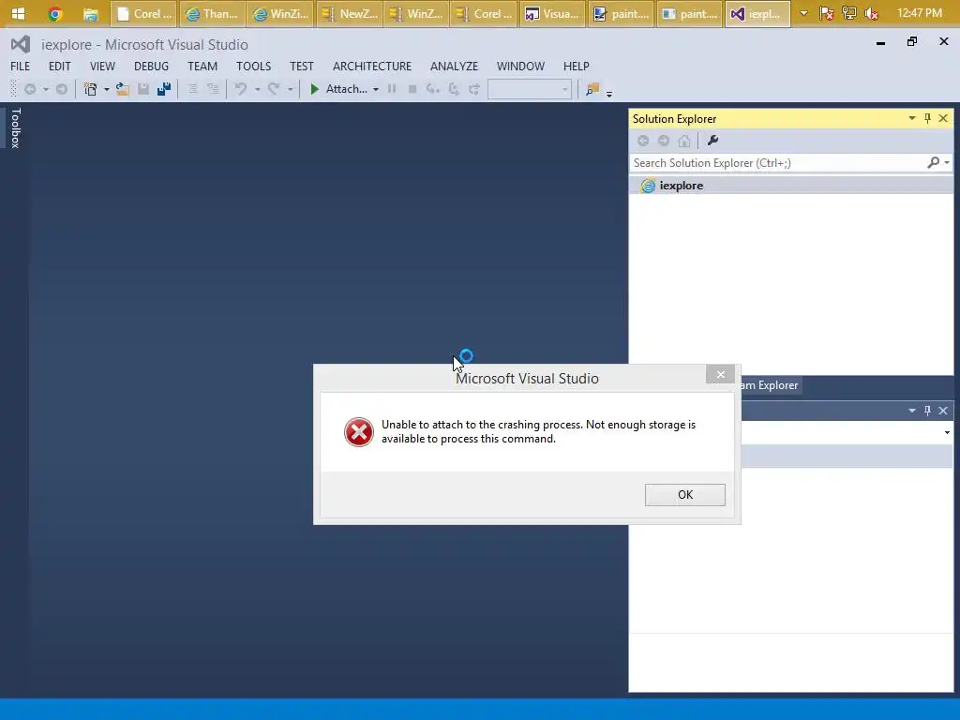The image size is (960, 720).
Task: Open Solution Explorer window position dropdown
Action: (911, 118)
